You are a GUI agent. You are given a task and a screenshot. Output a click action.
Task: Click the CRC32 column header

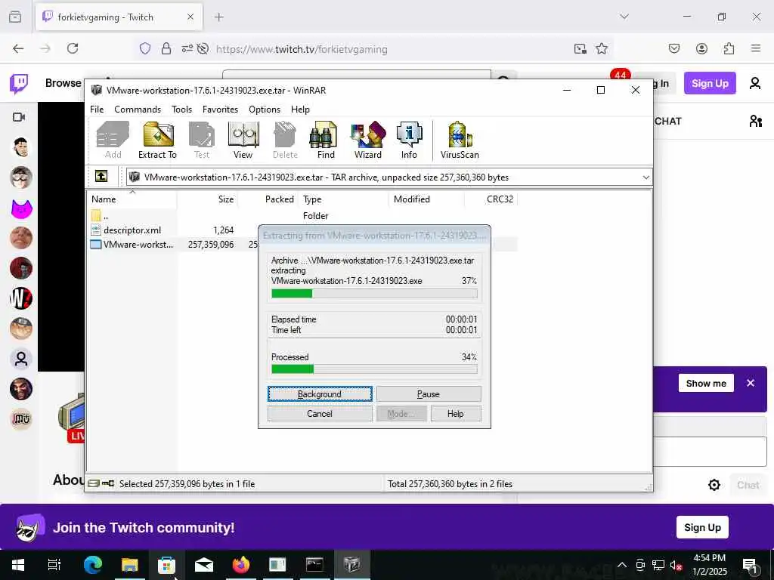(x=491, y=199)
